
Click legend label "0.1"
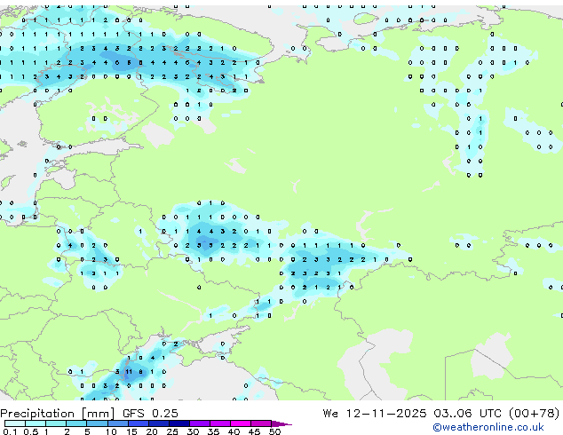pyautogui.click(x=10, y=431)
